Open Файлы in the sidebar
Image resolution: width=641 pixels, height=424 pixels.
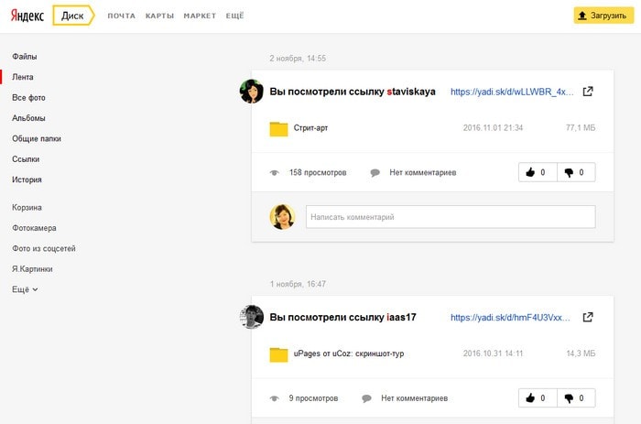[25, 57]
